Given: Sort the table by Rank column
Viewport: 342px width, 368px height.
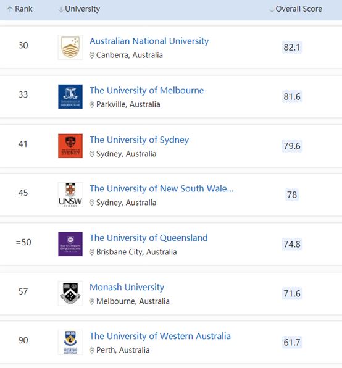Looking at the screenshot, I should (x=20, y=9).
